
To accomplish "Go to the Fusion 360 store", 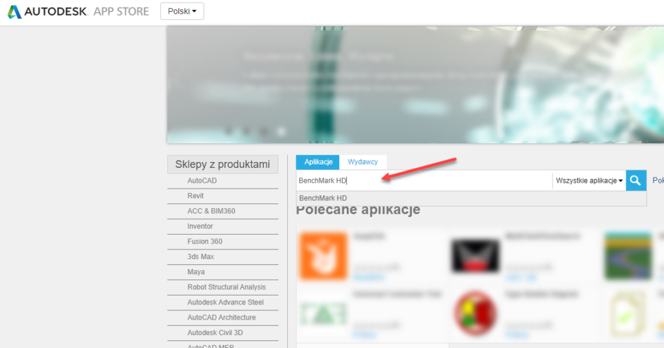I will click(205, 241).
